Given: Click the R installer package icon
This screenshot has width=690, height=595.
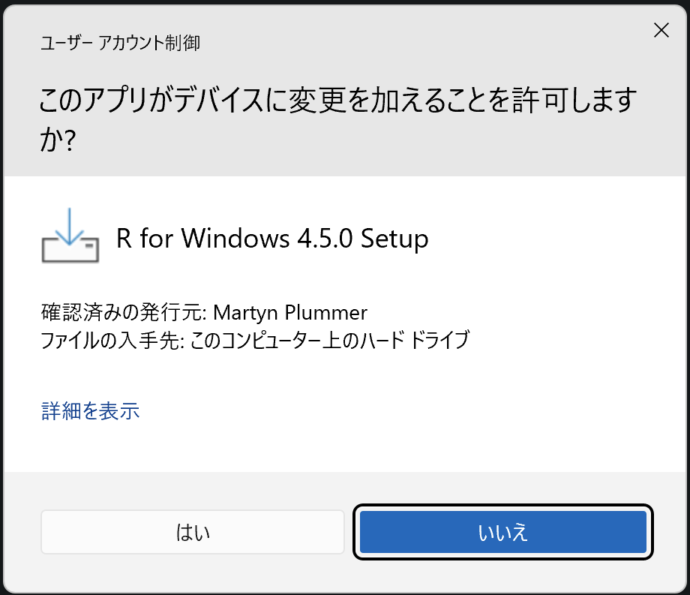Looking at the screenshot, I should pos(70,236).
